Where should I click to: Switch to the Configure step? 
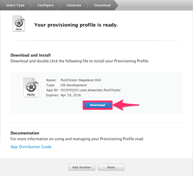coord(45,5)
